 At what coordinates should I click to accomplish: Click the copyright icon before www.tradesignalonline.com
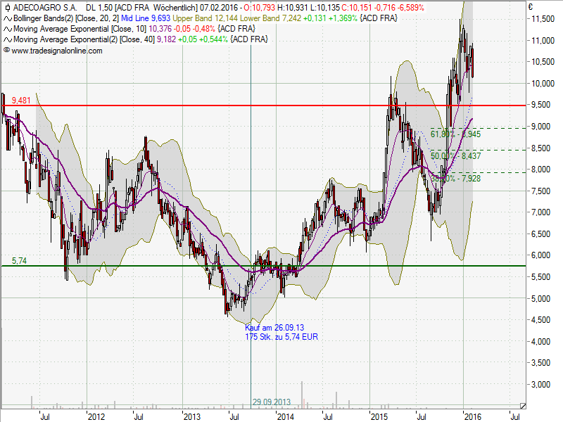(6, 51)
